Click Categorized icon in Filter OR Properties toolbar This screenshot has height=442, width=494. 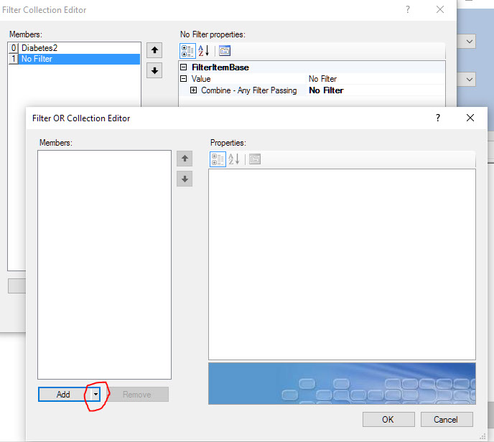[x=218, y=159]
